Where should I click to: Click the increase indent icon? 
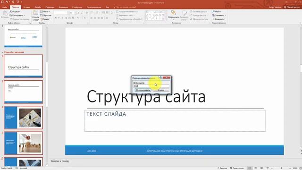click(107, 13)
